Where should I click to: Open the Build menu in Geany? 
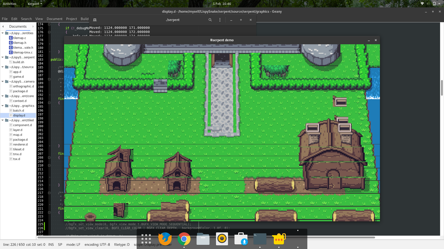[85, 19]
